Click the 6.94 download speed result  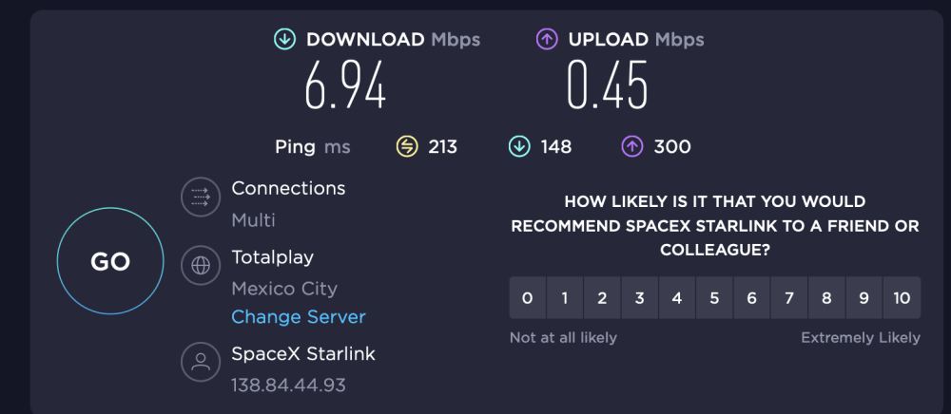345,85
